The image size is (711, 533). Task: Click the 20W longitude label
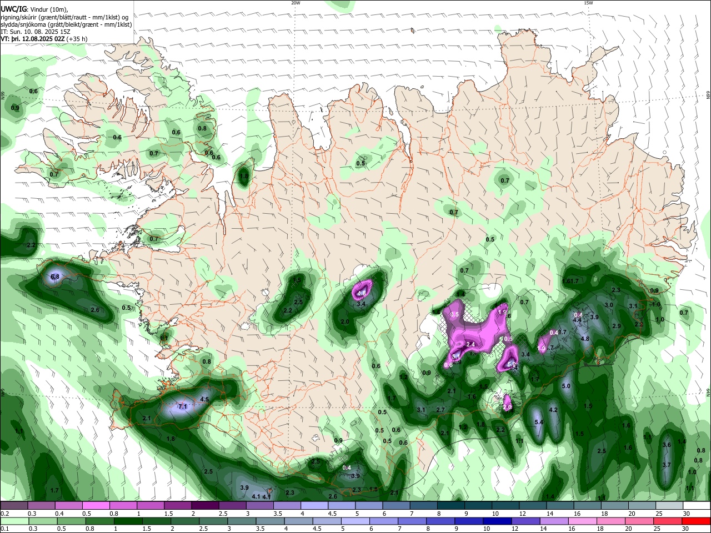point(296,3)
